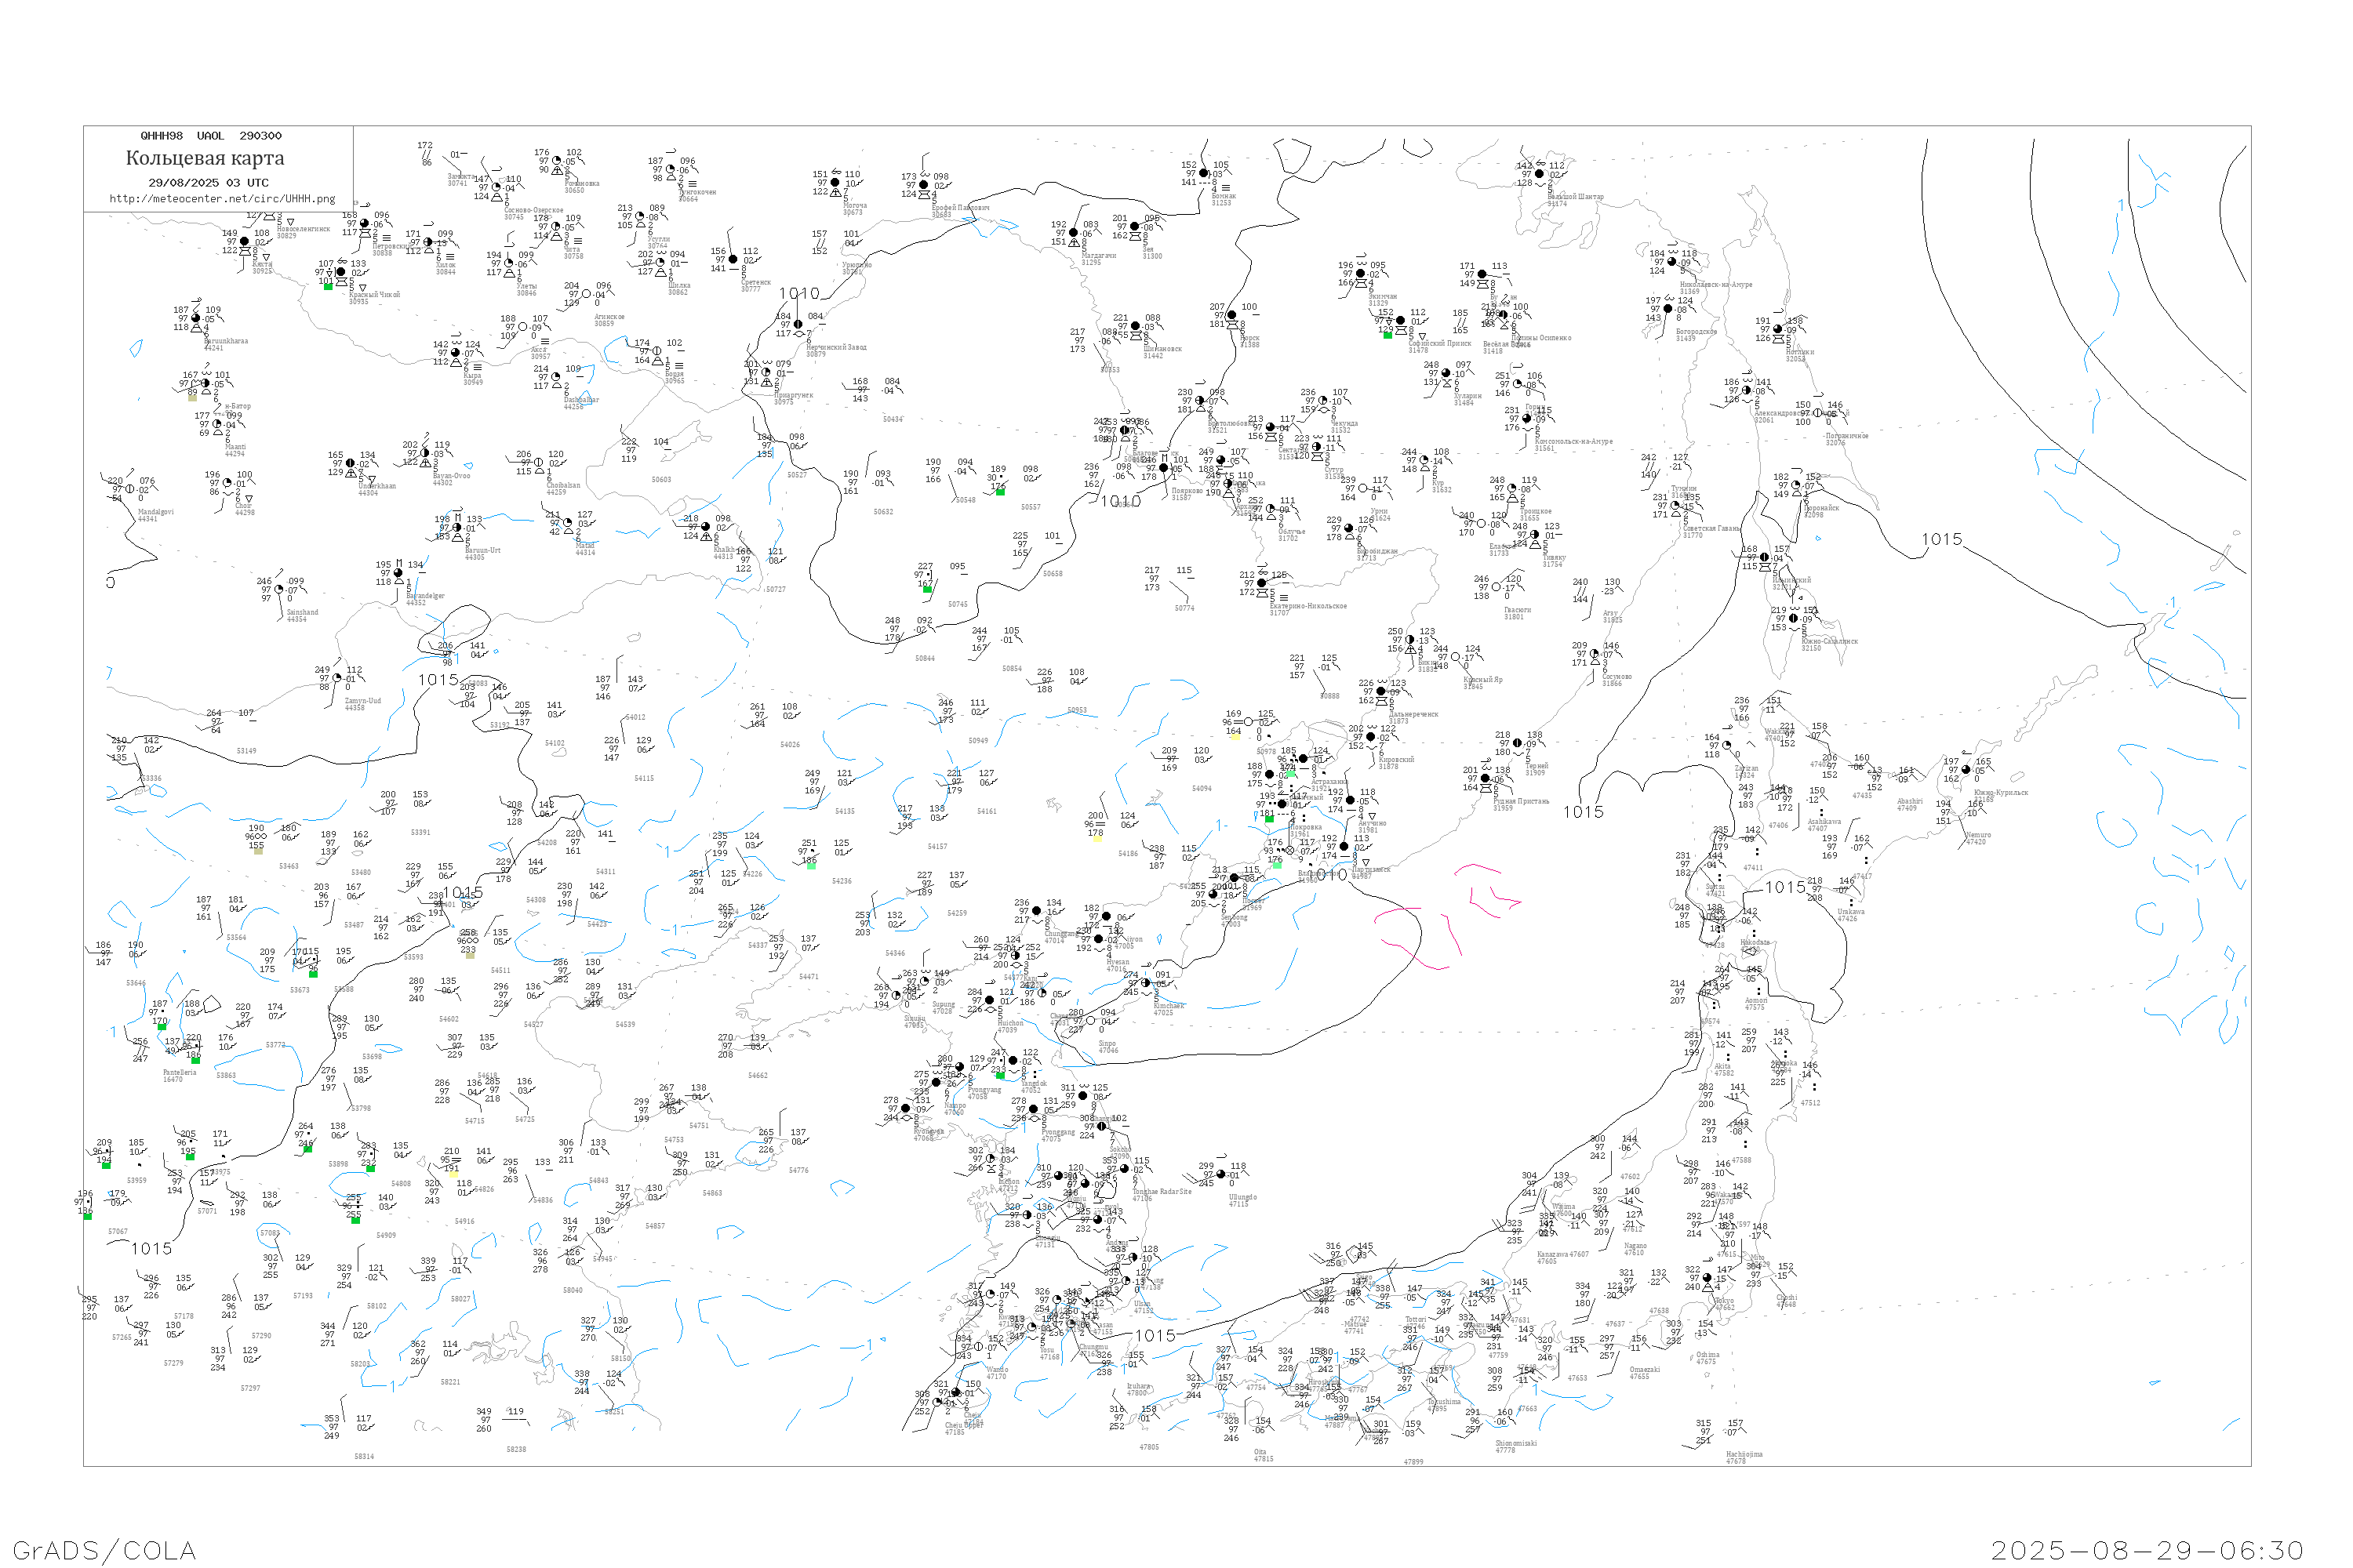Click the Красный Чикой station filled circle
2353x1568 pixels.
click(341, 272)
